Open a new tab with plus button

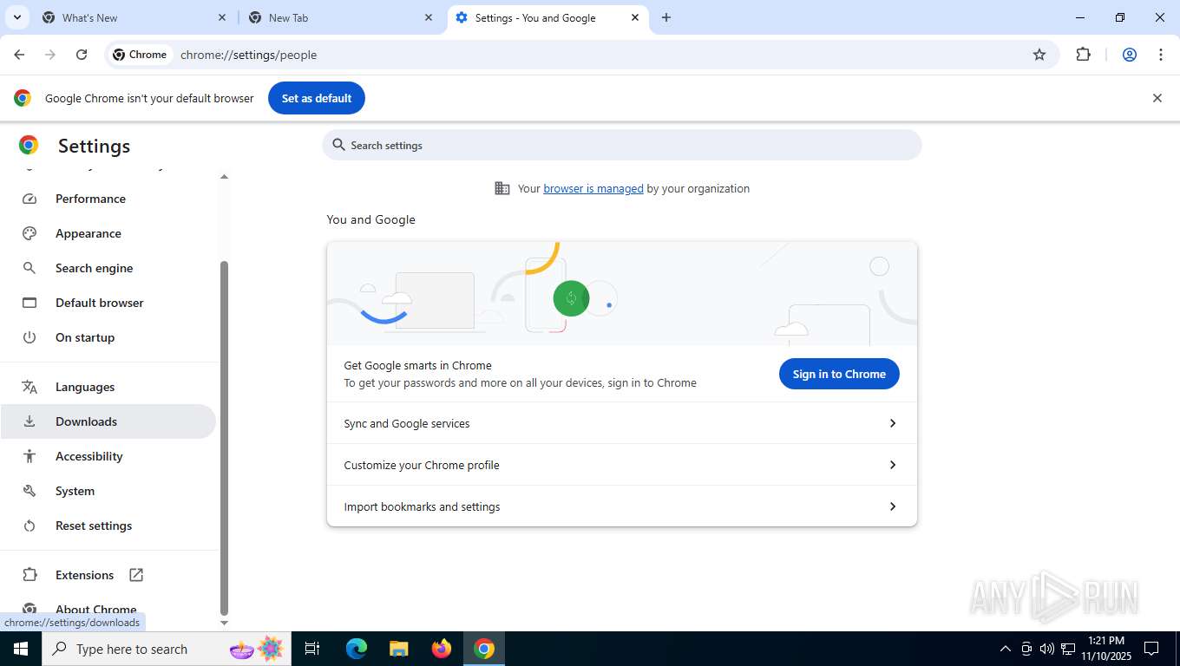click(666, 17)
